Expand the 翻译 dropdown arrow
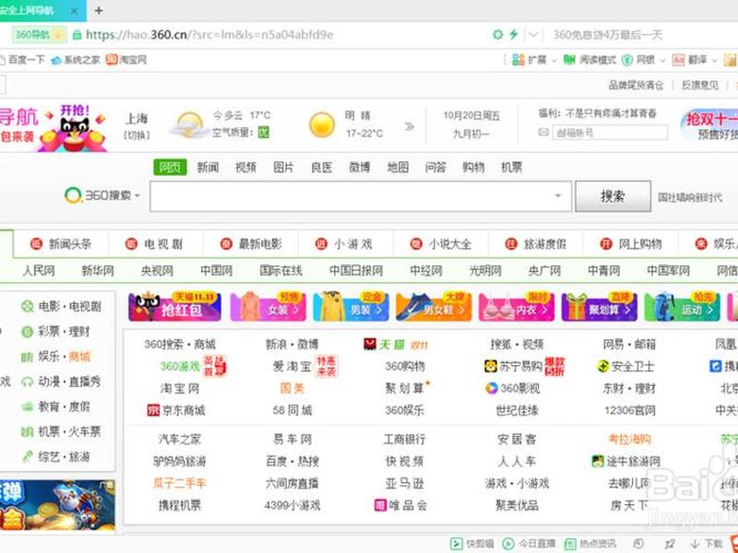This screenshot has height=553, width=738. click(x=713, y=60)
